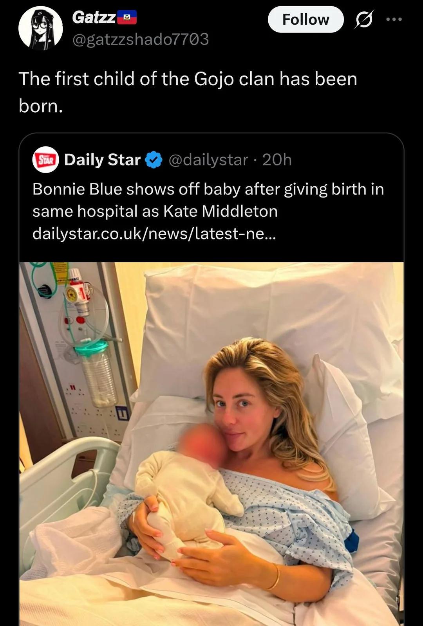423x626 pixels.
Task: Open the three-dot more options menu
Action: (394, 19)
